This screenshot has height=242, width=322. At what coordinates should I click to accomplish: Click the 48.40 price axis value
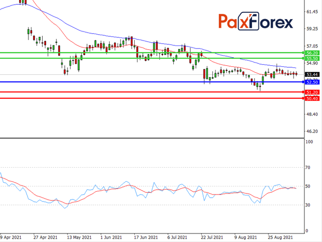coord(312,114)
